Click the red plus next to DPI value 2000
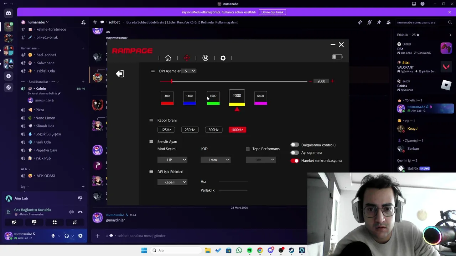Screen dimensions: 456x256 pos(332,81)
